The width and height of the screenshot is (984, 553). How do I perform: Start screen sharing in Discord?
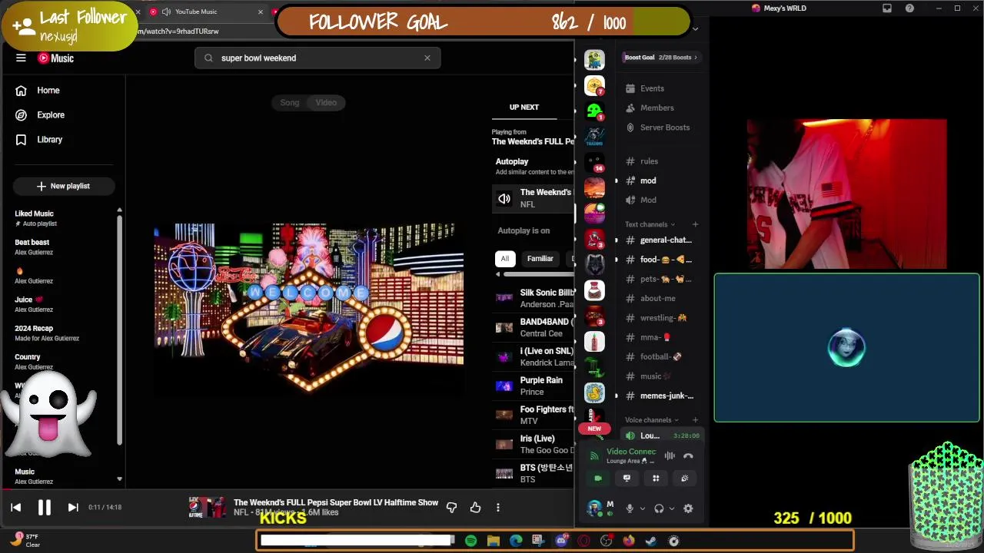pyautogui.click(x=627, y=478)
